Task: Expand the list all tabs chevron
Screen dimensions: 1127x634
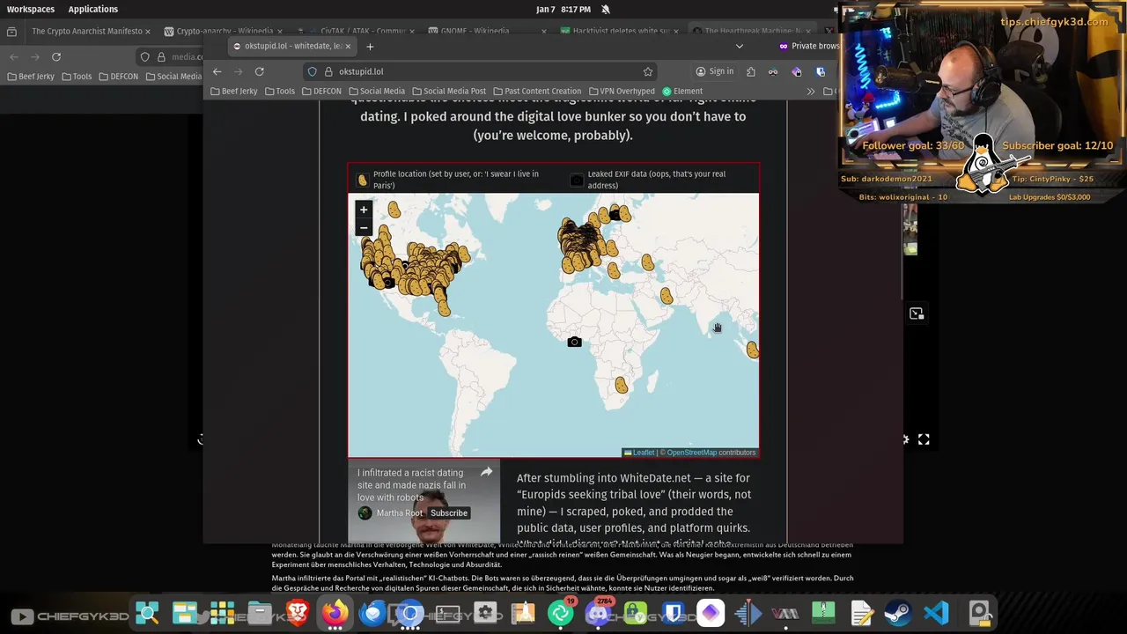Action: click(x=740, y=46)
